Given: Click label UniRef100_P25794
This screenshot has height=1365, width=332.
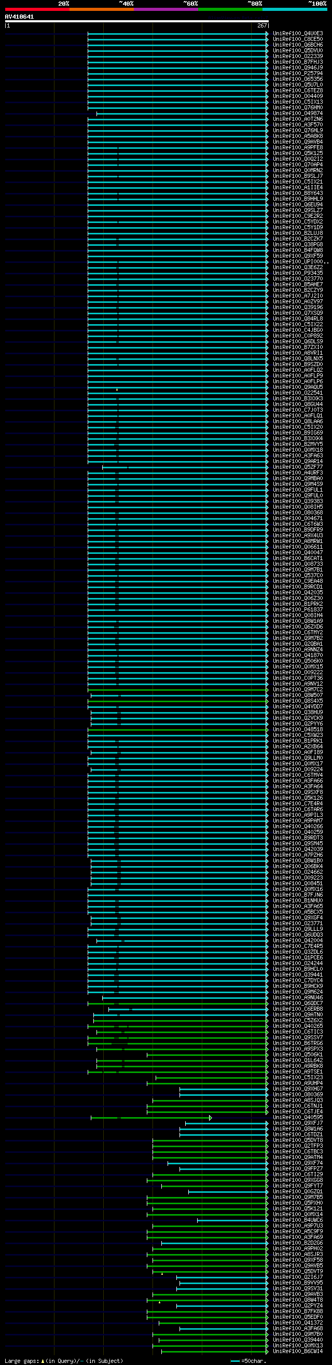Looking at the screenshot, I should coord(298,73).
